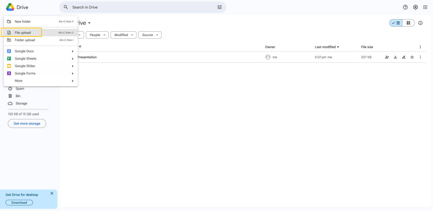Expand the Google Sheets submenu
Image resolution: width=433 pixels, height=211 pixels.
(26, 58)
